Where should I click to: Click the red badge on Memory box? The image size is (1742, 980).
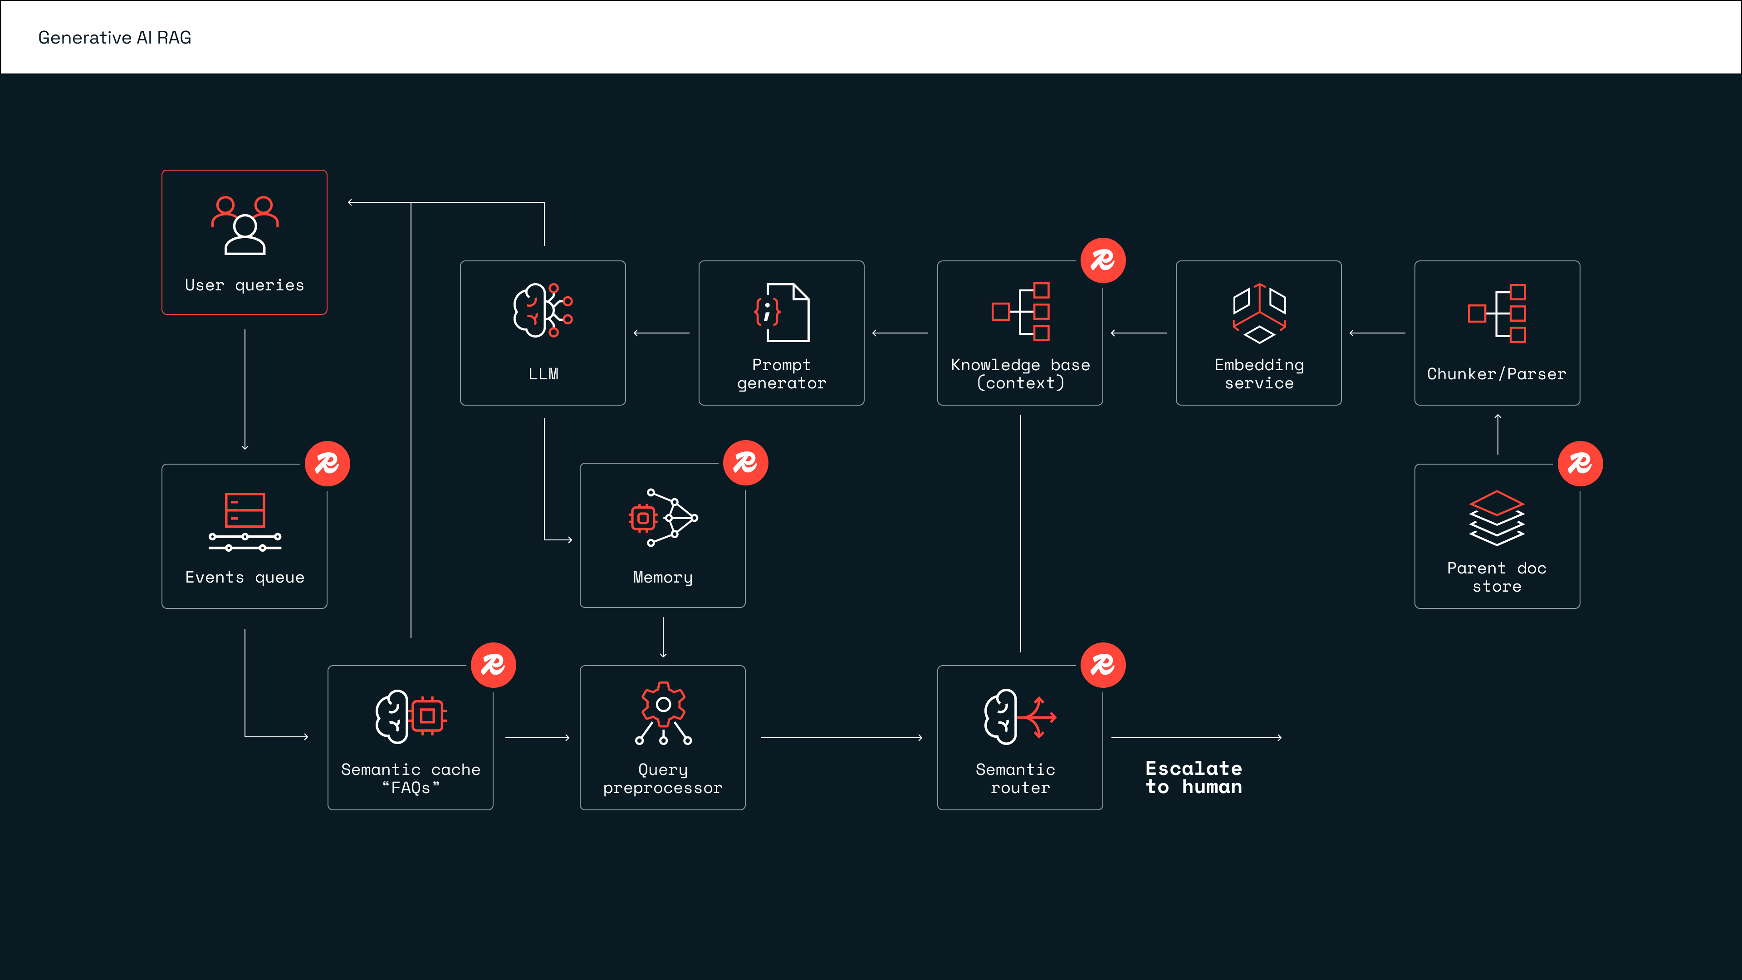click(x=745, y=463)
